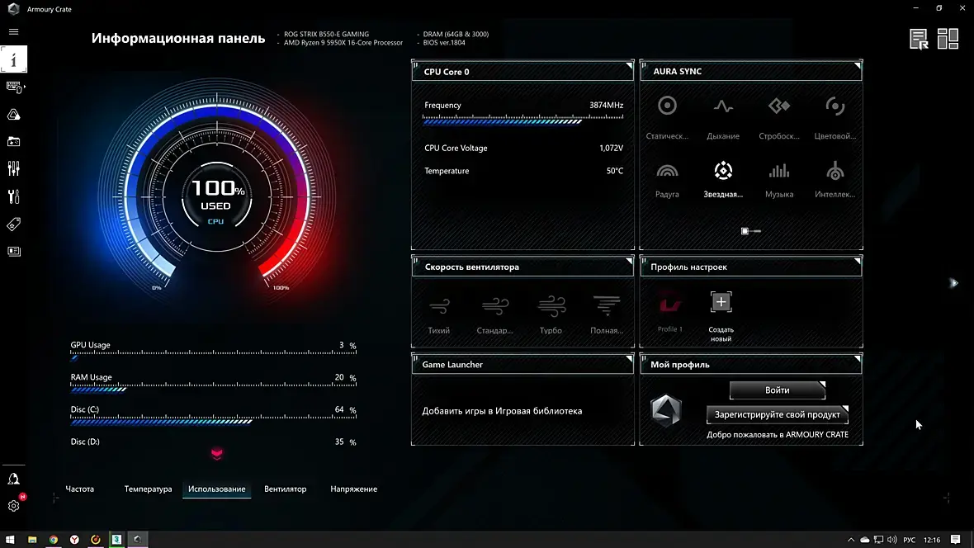Click the ASUS avatar in My Profile

666,411
